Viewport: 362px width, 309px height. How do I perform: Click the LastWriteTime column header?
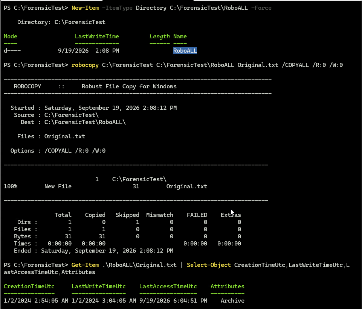(x=97, y=36)
